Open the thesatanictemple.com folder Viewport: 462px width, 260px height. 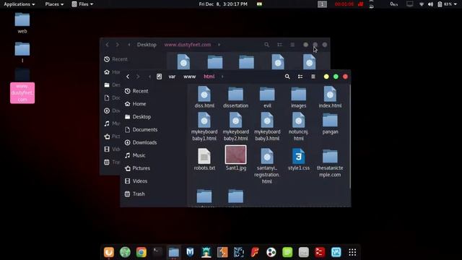330,162
